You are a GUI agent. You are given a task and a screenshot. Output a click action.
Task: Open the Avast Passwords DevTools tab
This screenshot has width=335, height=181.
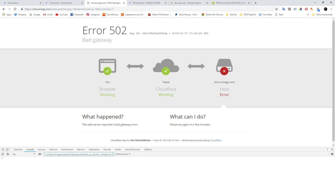coord(132,150)
